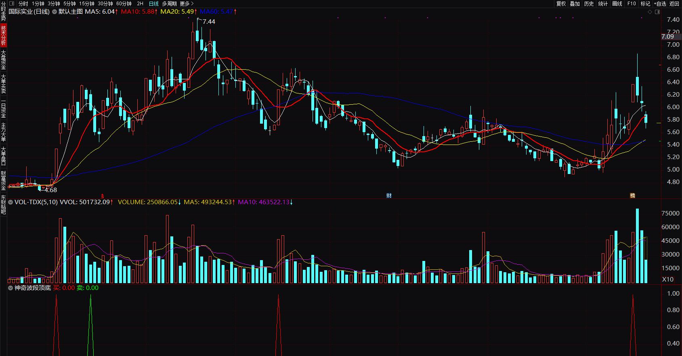Switch to the 15分钟 period
This screenshot has width=682, height=356.
pos(87,4)
